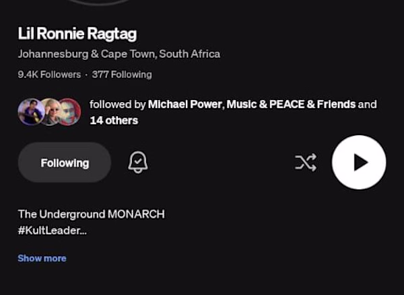This screenshot has width=404, height=295.
Task: Expand bio with Show more
Action: tap(42, 258)
